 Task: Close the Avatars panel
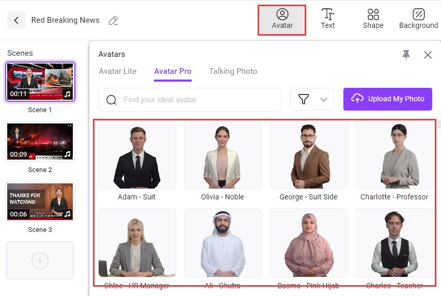[x=428, y=55]
